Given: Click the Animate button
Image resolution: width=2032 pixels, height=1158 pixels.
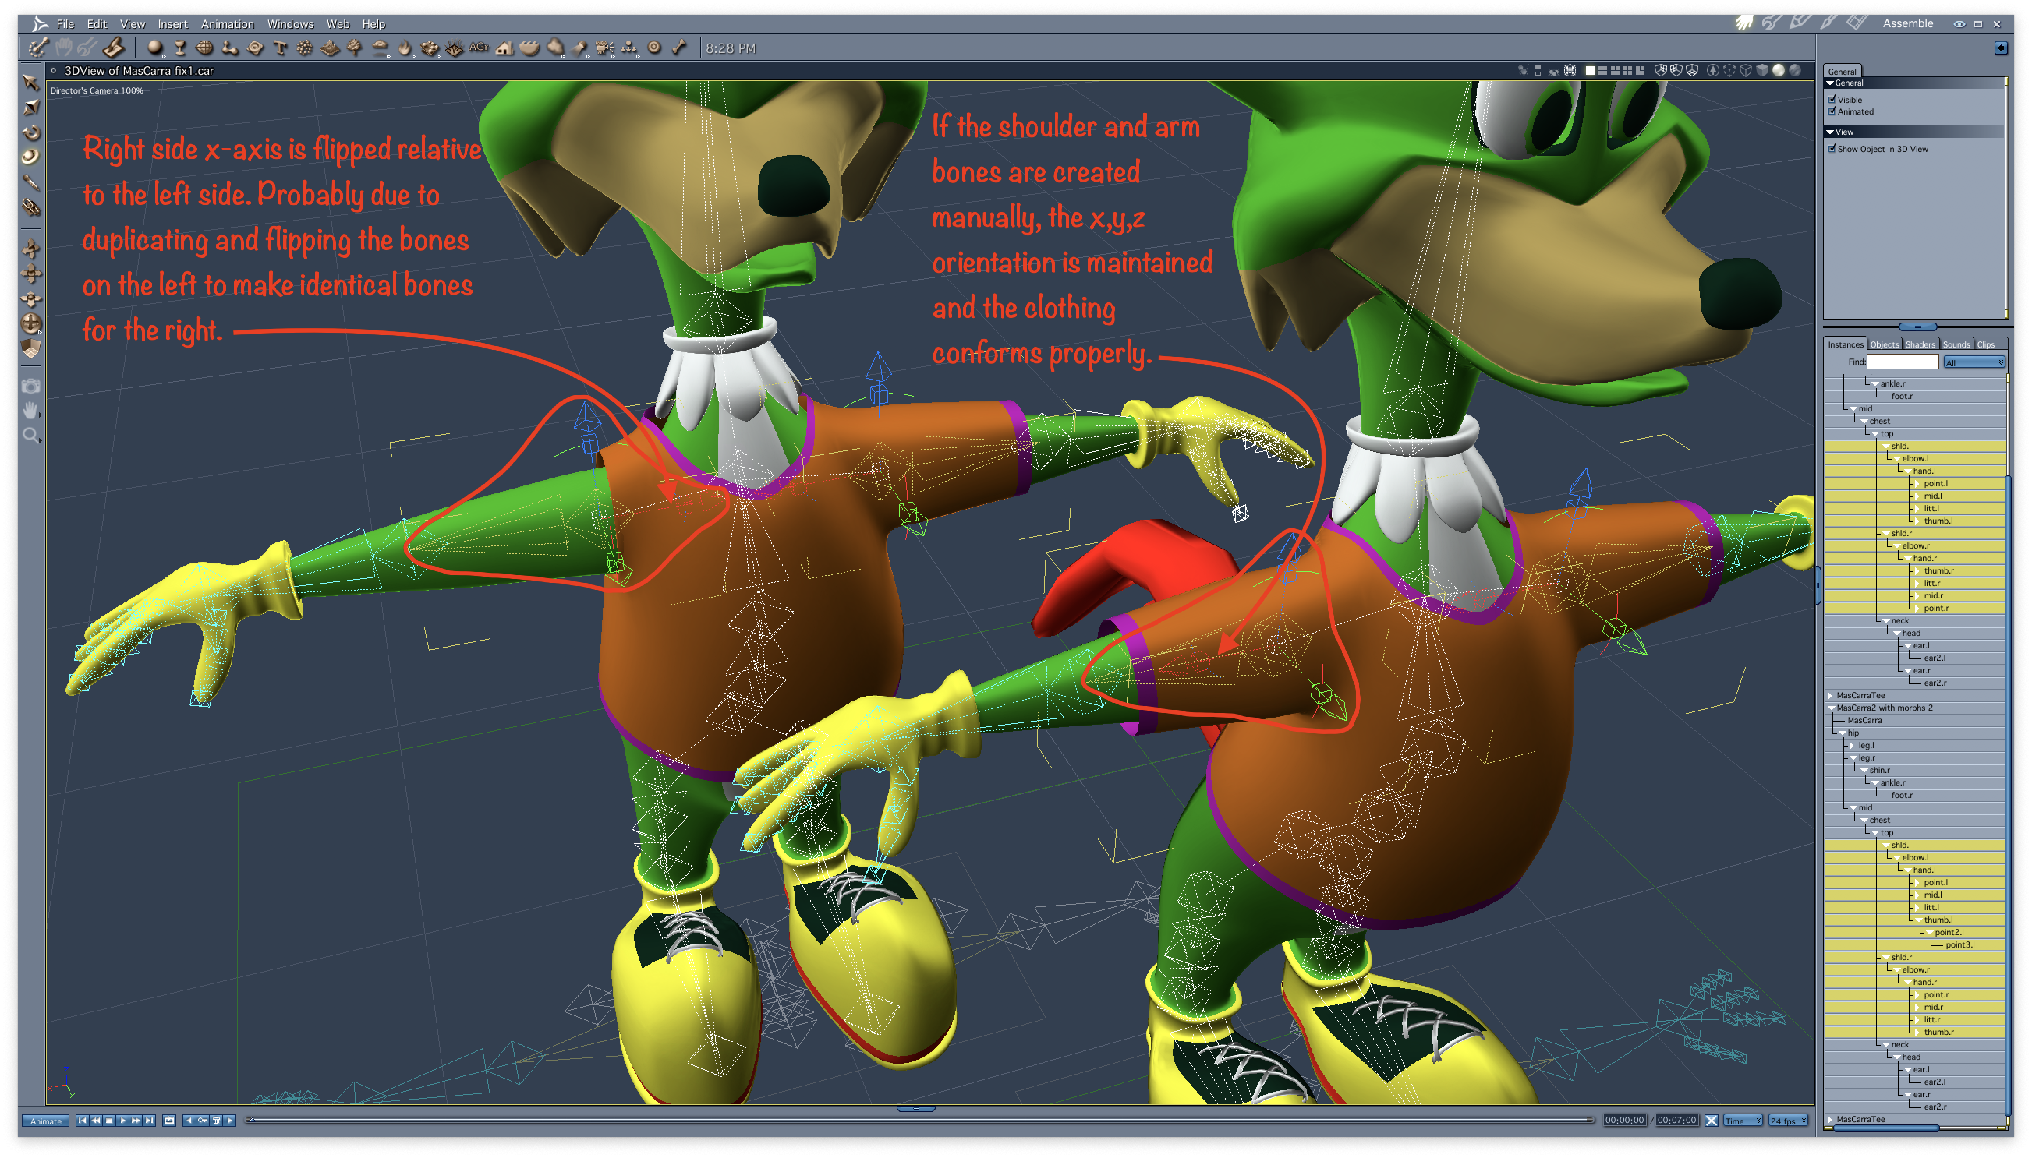Looking at the screenshot, I should coord(46,1121).
